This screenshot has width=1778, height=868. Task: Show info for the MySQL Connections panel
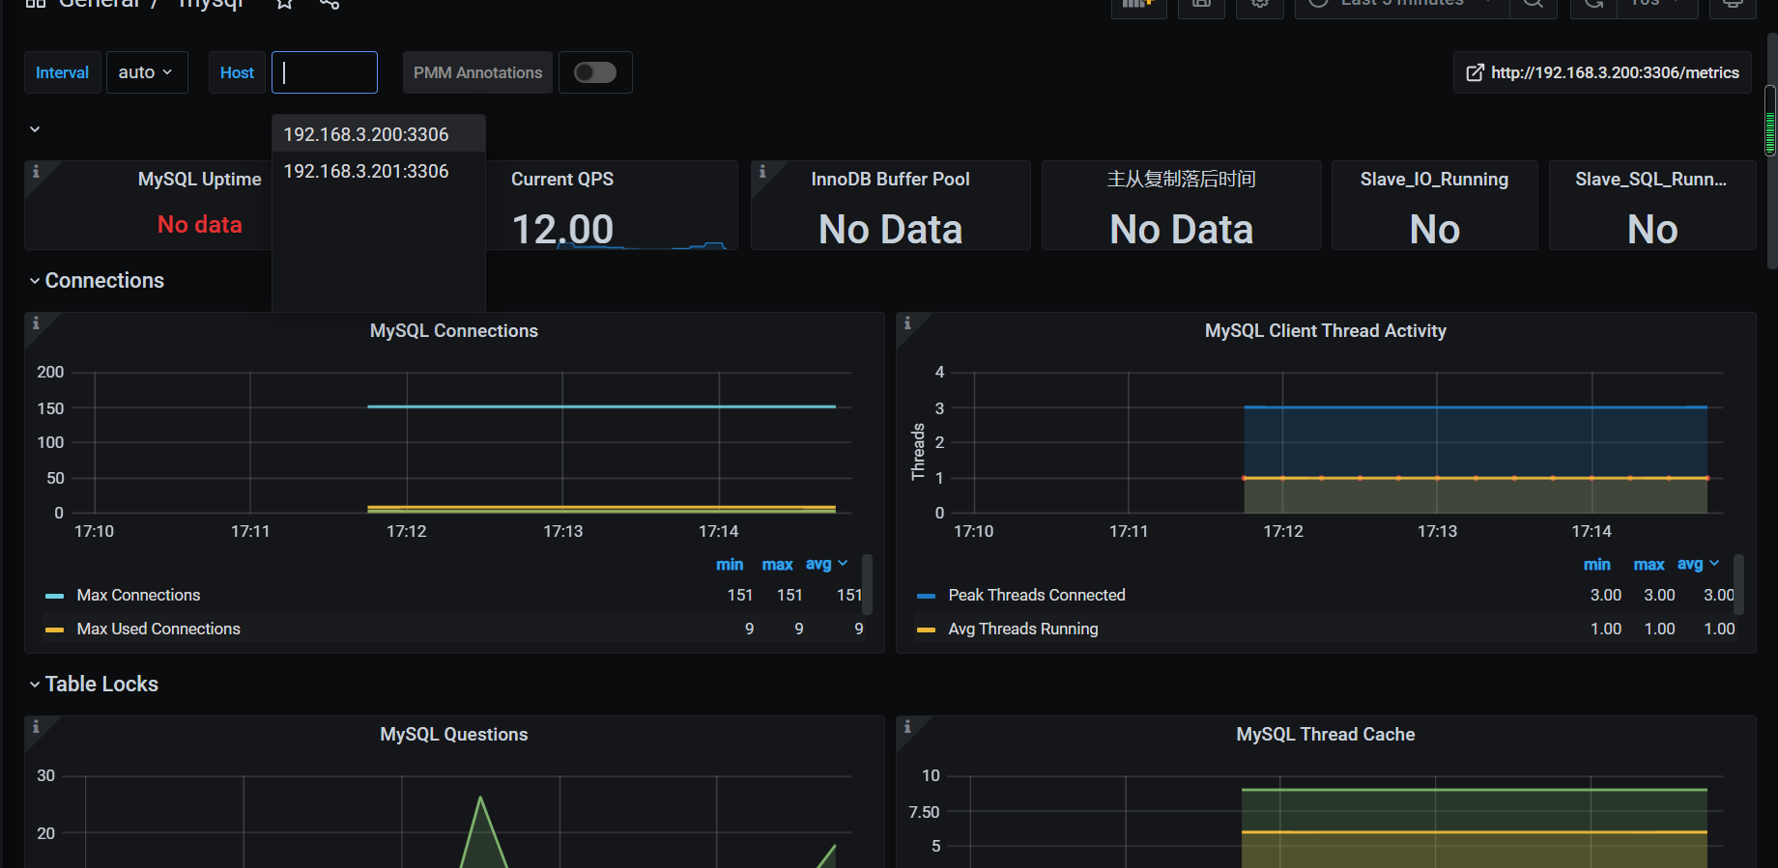pos(36,323)
